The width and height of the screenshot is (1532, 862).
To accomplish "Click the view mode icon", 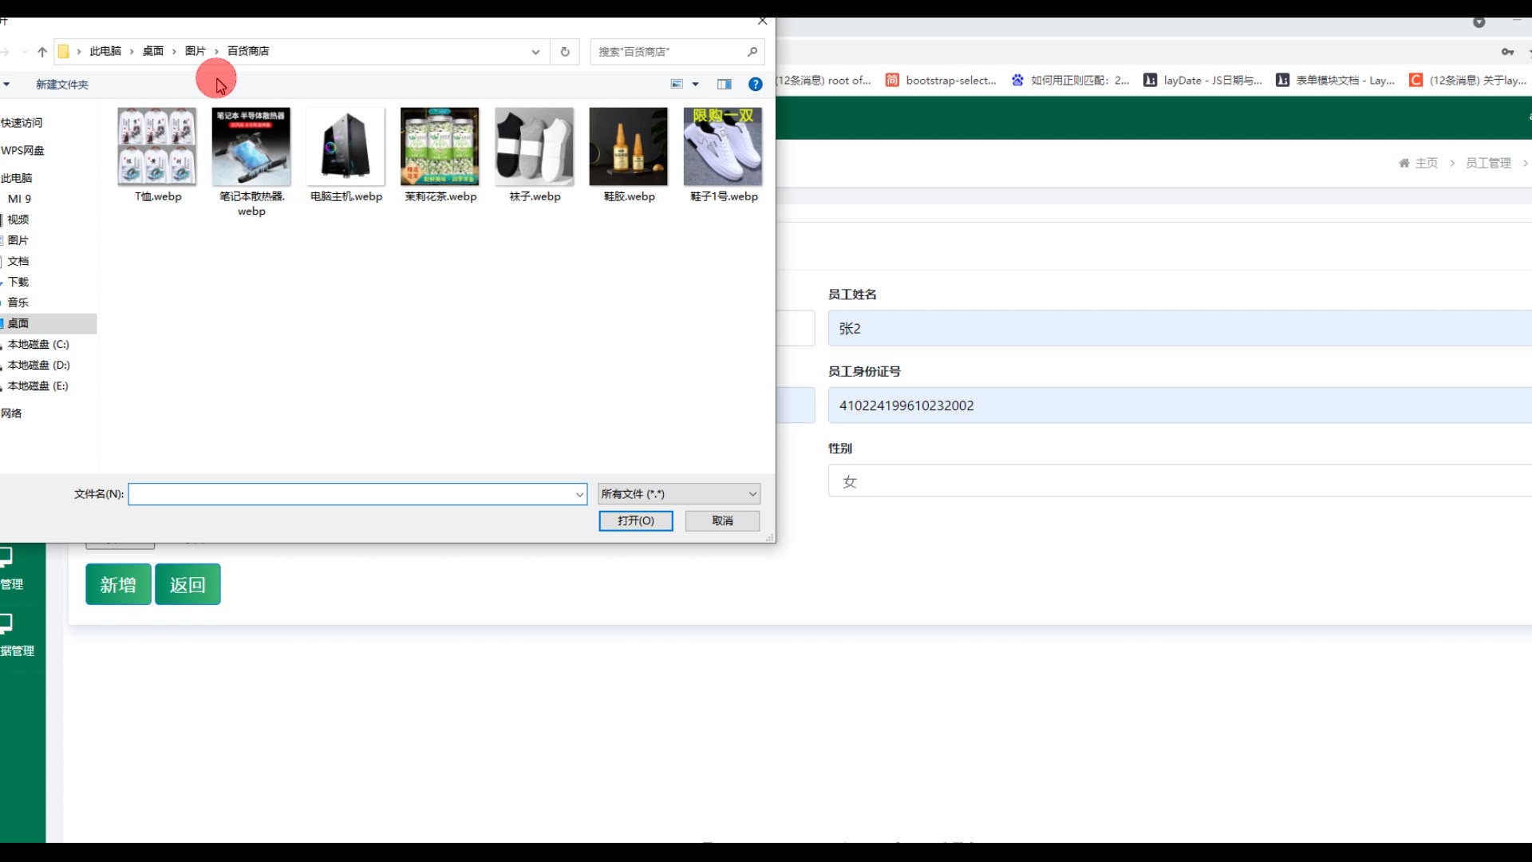I will [677, 84].
